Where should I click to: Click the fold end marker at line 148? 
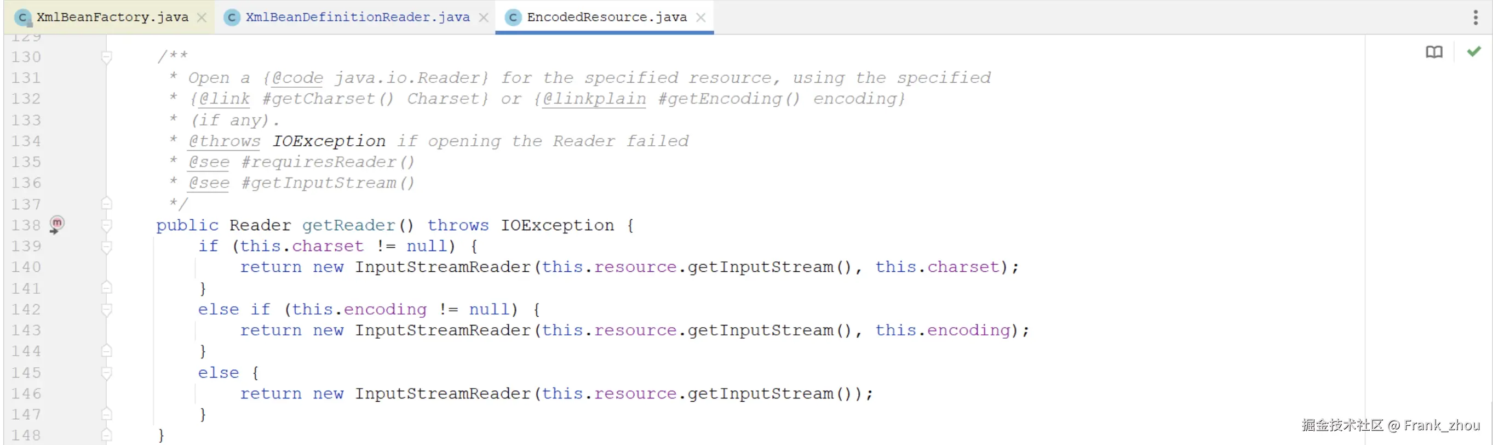click(x=107, y=435)
